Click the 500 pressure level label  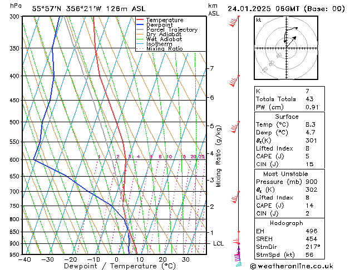coord(16,122)
